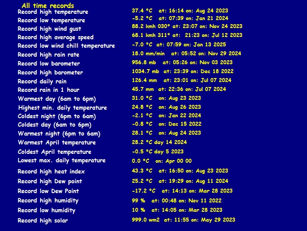Select the 'Record high temperature' label
The image size is (307, 231).
53,12
